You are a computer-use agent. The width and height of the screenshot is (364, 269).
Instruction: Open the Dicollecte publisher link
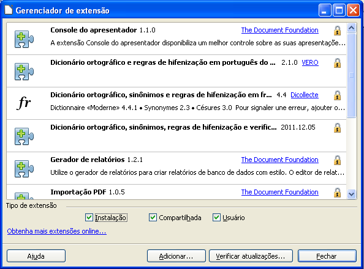coord(305,95)
